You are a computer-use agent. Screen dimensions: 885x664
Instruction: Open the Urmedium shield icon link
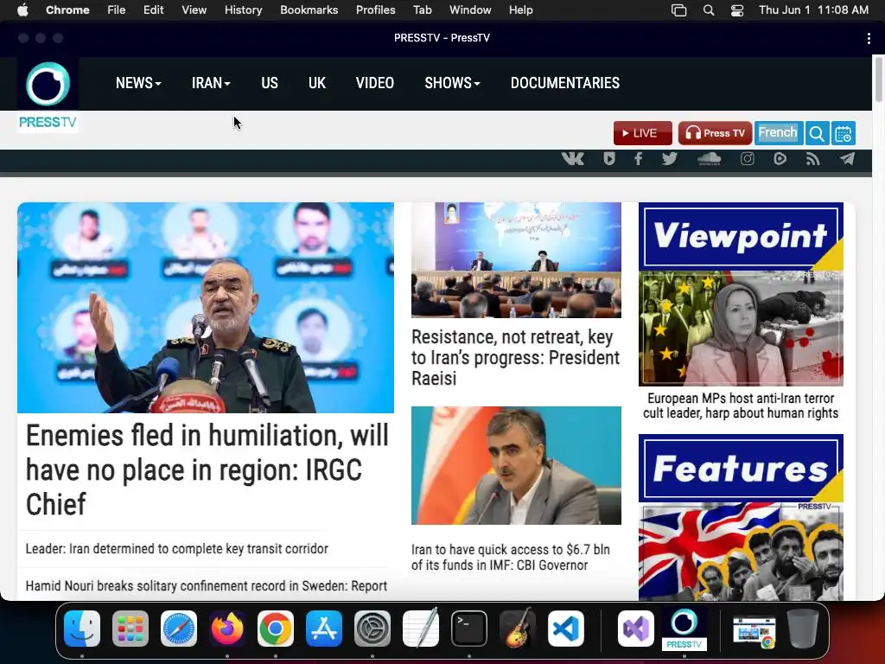[609, 159]
